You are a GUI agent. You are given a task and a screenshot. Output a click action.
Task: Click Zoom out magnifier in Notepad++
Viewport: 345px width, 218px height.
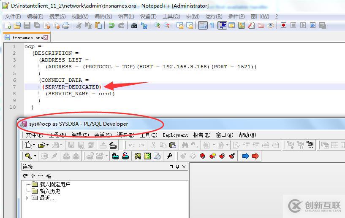coord(167,25)
